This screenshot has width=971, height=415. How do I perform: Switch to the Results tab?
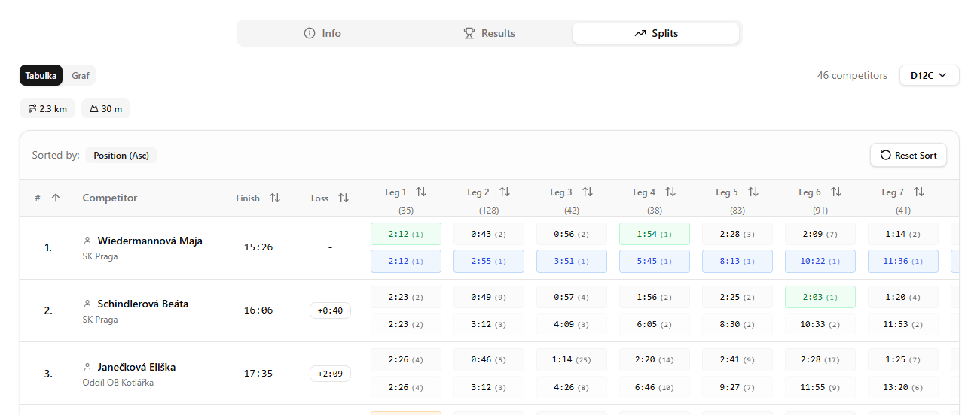click(x=489, y=33)
